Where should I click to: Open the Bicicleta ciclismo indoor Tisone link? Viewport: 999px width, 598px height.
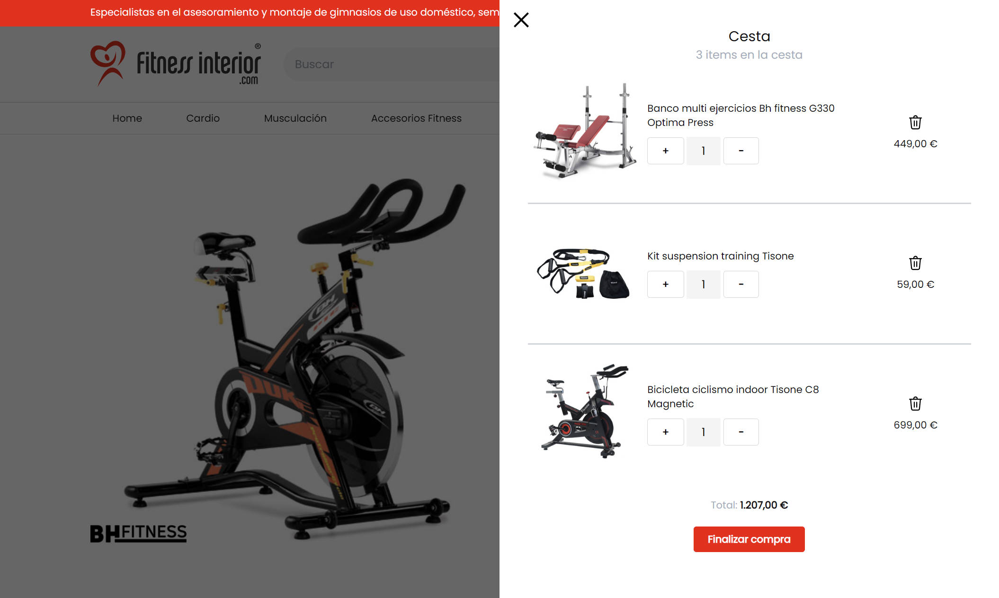[x=733, y=396]
